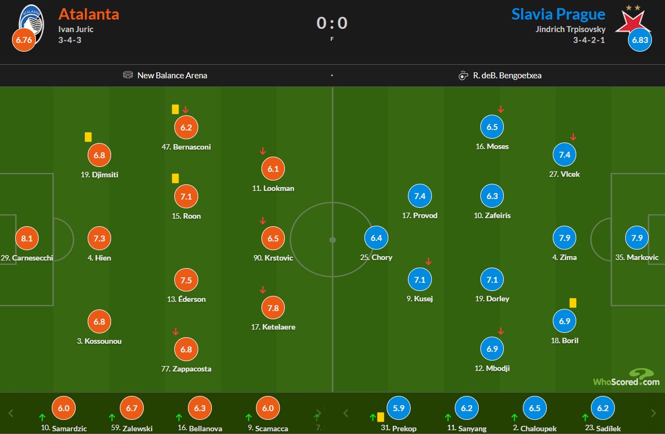
Task: Select the Atalanta team name header
Action: (x=89, y=14)
